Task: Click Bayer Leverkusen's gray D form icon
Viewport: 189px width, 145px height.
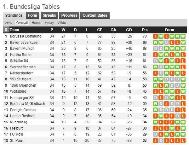Action: click(166, 42)
